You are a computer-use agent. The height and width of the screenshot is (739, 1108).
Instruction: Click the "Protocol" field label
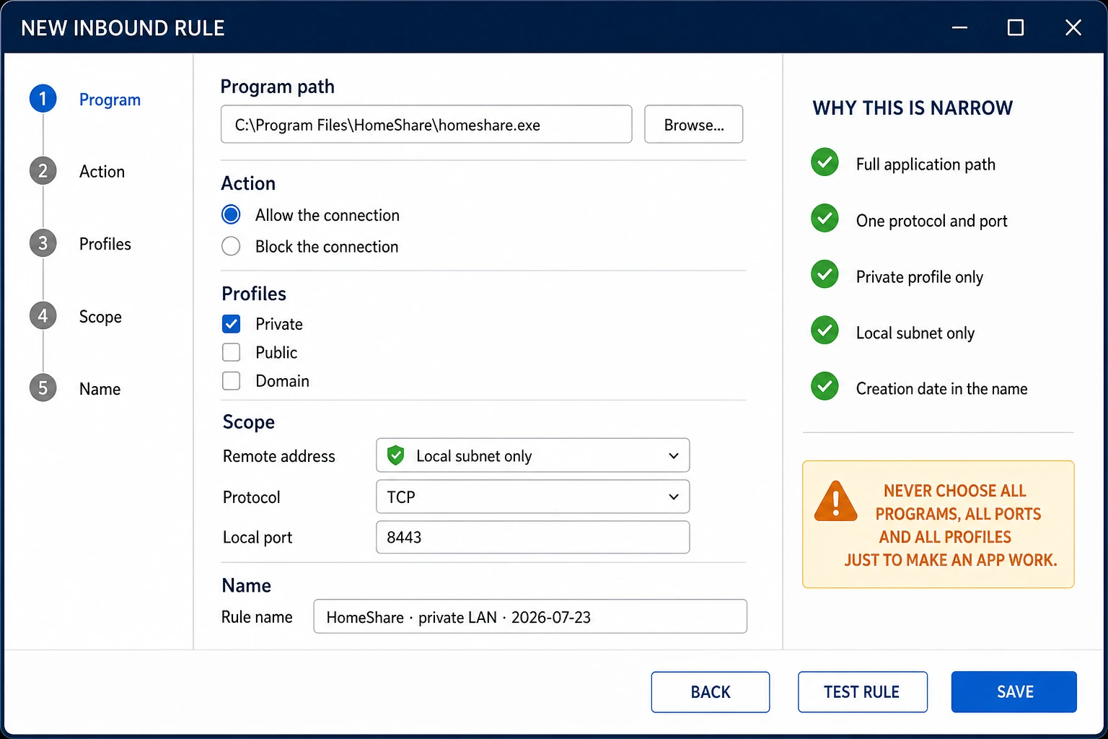pyautogui.click(x=251, y=497)
